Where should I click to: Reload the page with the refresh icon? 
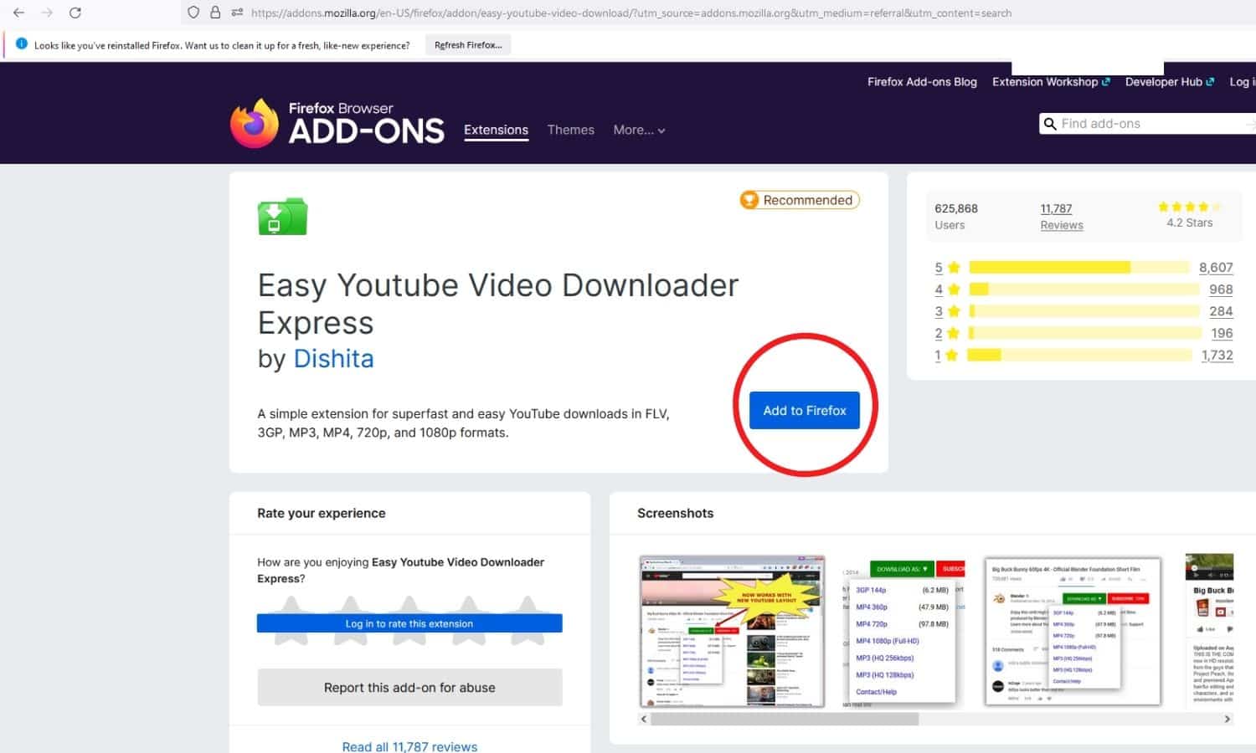[75, 13]
